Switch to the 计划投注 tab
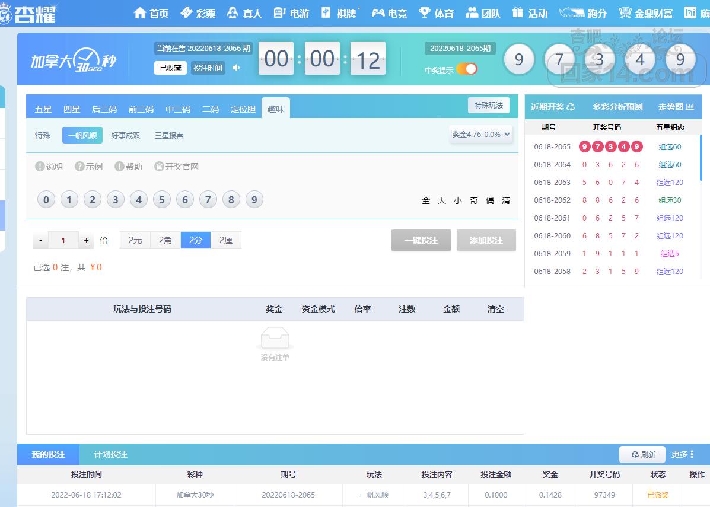 pyautogui.click(x=110, y=454)
